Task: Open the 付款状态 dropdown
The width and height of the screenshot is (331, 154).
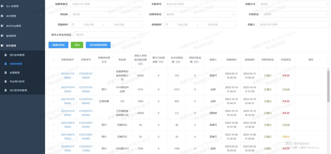Action: click(295, 14)
